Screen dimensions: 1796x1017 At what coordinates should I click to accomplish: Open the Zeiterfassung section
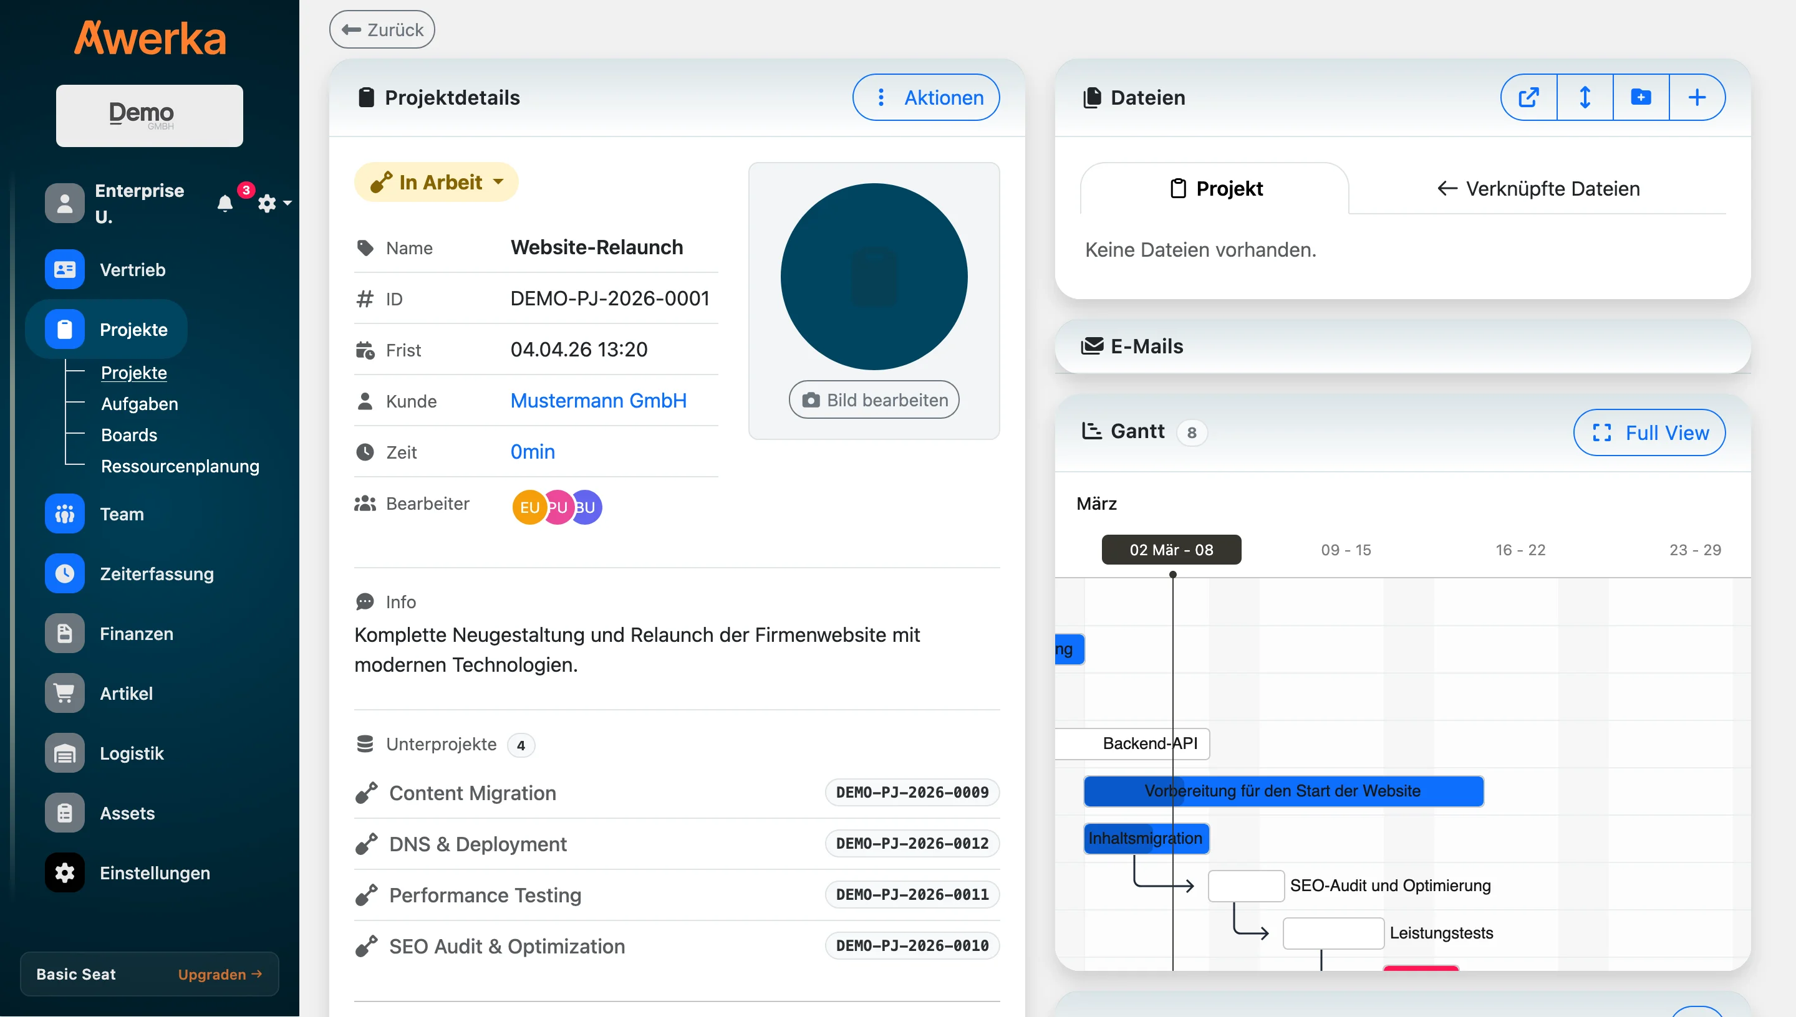157,573
